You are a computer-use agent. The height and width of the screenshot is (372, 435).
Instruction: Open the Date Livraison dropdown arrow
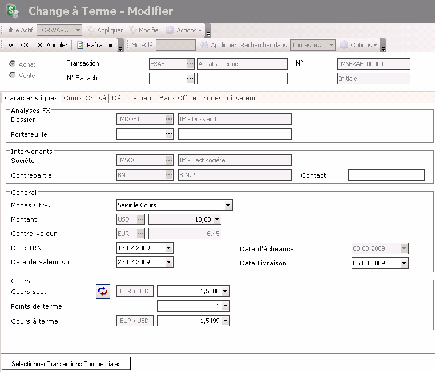click(404, 263)
